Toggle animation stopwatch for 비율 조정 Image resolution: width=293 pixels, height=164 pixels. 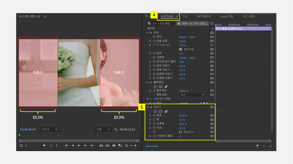154,41
